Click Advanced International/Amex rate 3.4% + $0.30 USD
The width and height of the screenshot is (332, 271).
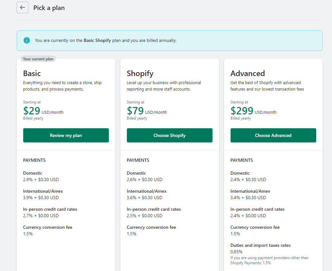[248, 198]
